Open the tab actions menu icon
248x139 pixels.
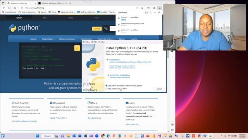point(3,3)
